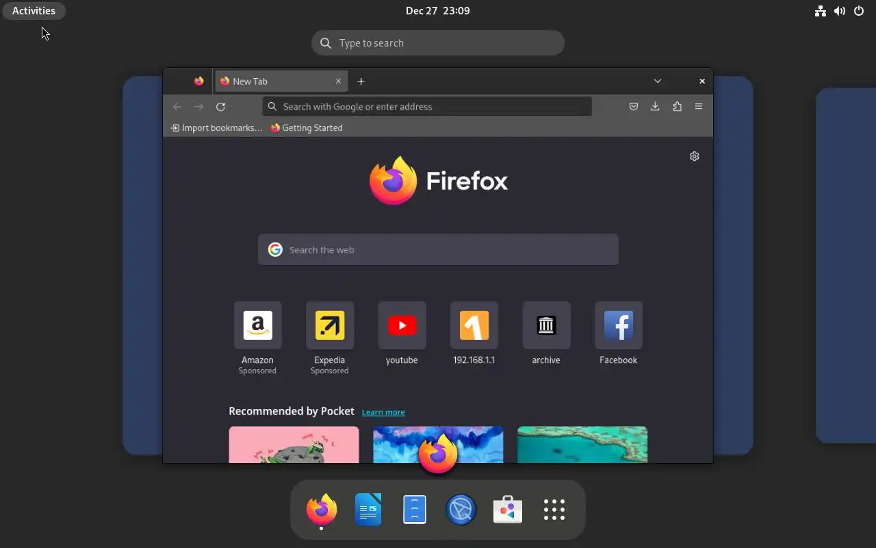Open Save to Pocket icon
This screenshot has width=876, height=548.
click(x=634, y=106)
